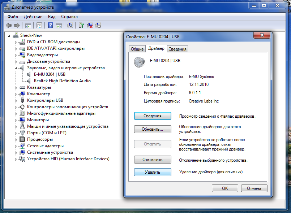Screen dimensions: 291x213
Task: Expand the Системные устройства node
Action: tap(16, 153)
